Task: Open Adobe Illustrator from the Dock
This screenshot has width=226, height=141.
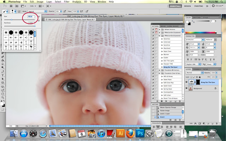Action: click(121, 133)
